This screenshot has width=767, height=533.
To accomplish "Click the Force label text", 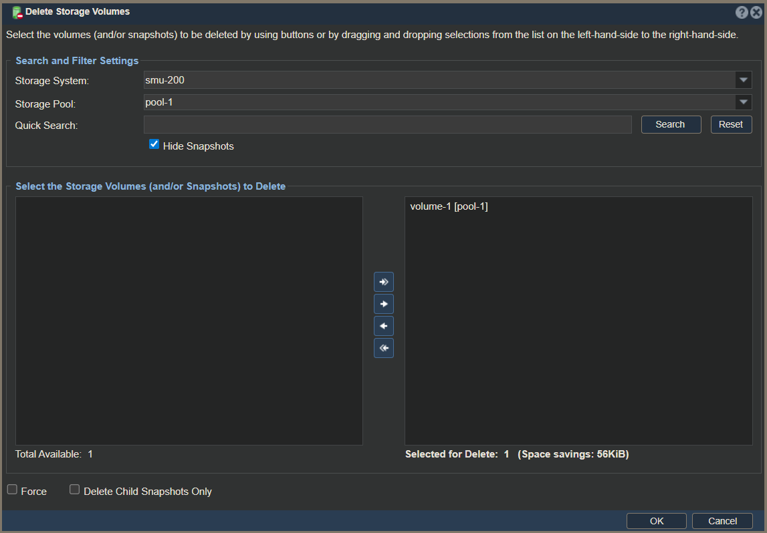I will 33,491.
